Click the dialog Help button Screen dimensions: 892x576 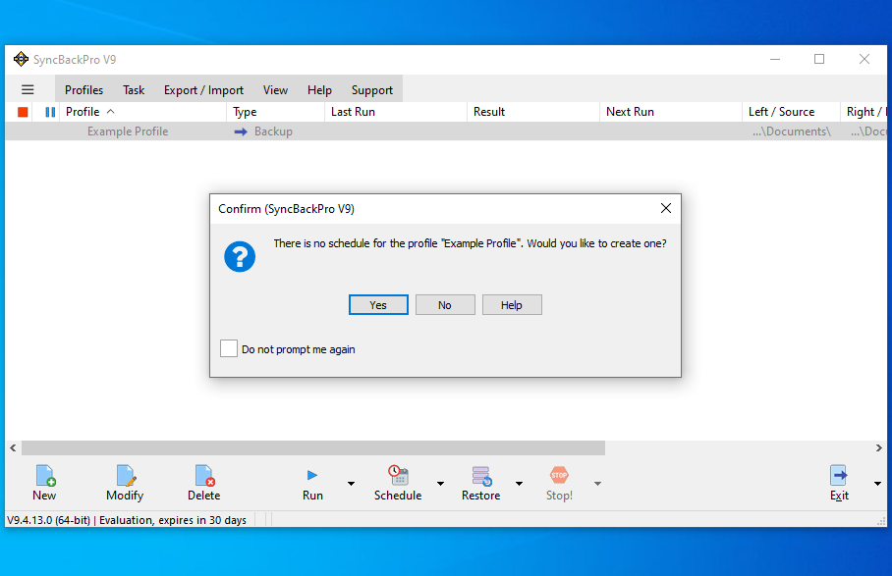coord(512,305)
